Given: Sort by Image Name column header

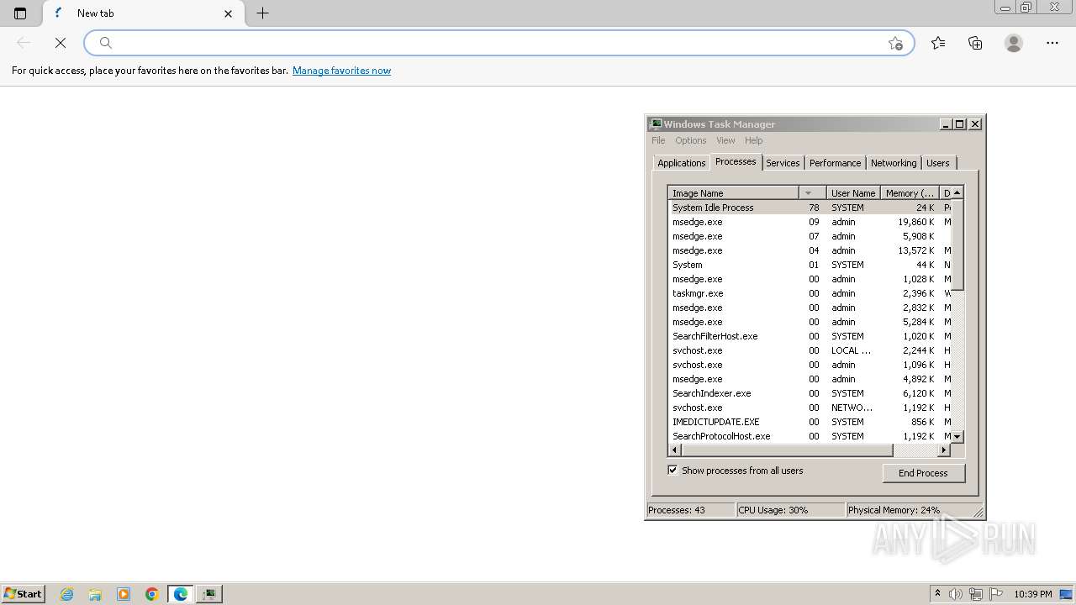Looking at the screenshot, I should click(x=733, y=193).
